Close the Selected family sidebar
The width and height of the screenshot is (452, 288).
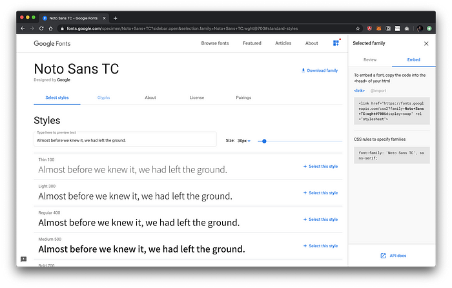point(426,43)
